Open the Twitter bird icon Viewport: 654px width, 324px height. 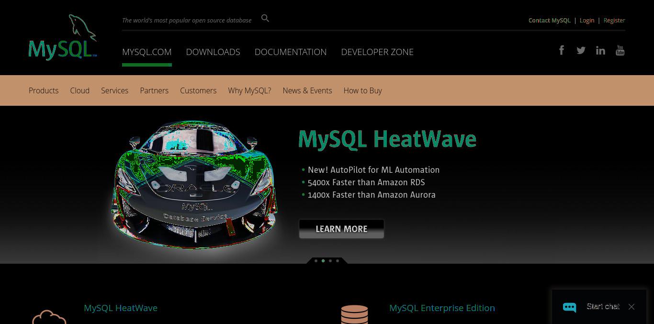pos(581,50)
